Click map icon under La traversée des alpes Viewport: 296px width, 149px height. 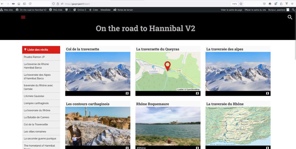pos(267,93)
